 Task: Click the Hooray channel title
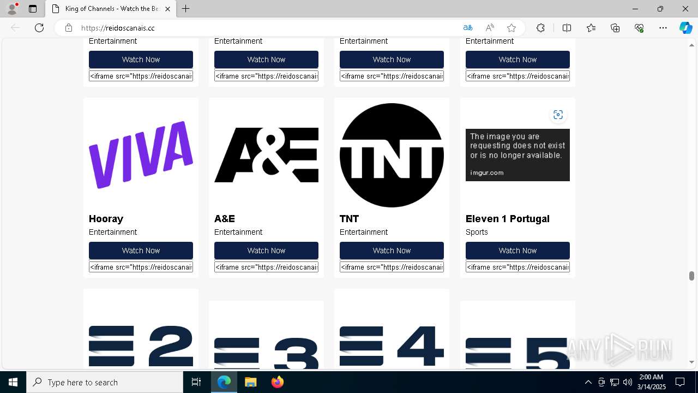[106, 219]
